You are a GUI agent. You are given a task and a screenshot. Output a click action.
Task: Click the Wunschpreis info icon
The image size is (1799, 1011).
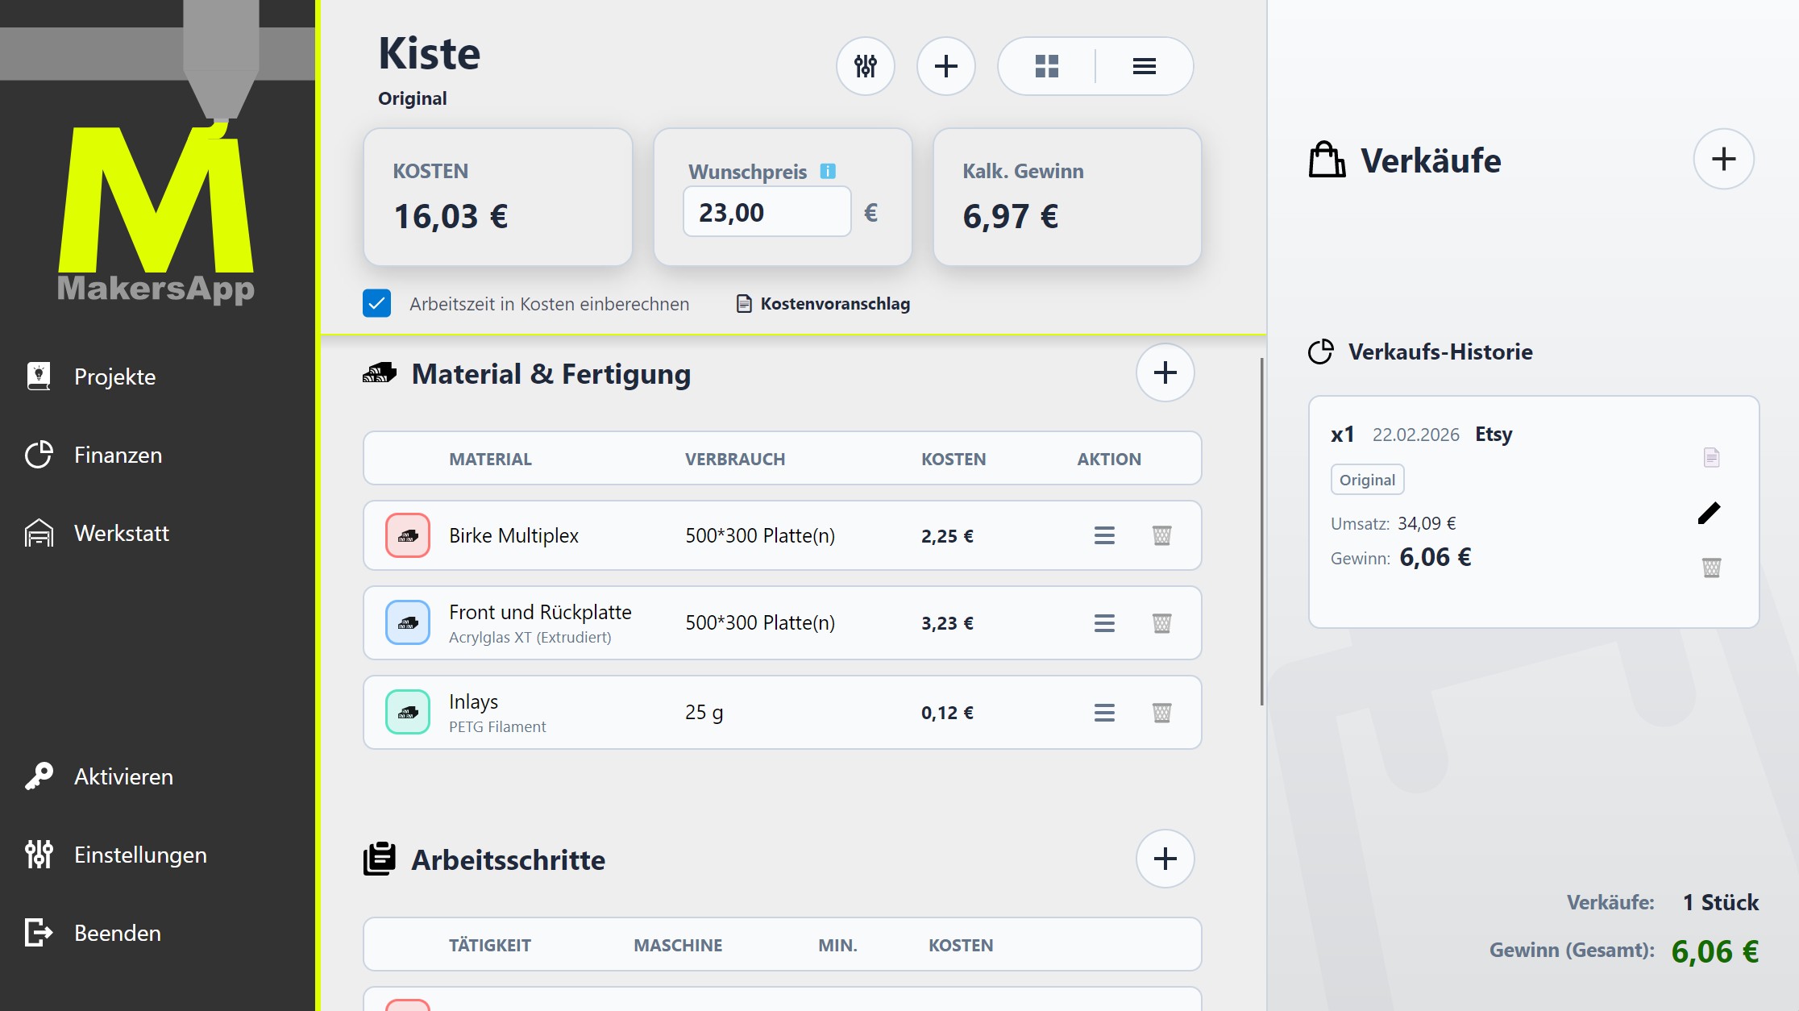(x=828, y=171)
